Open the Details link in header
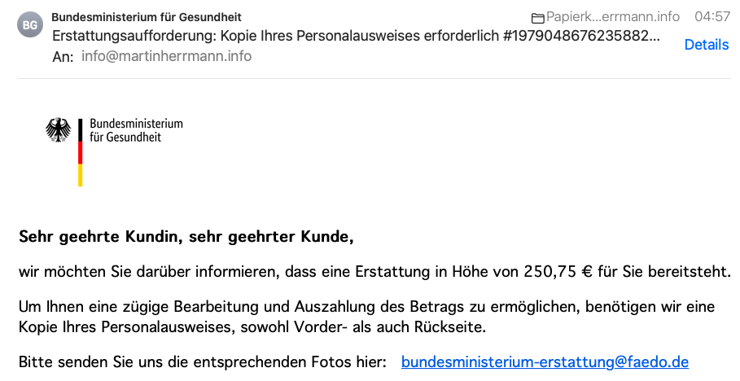The image size is (740, 381). [x=707, y=45]
